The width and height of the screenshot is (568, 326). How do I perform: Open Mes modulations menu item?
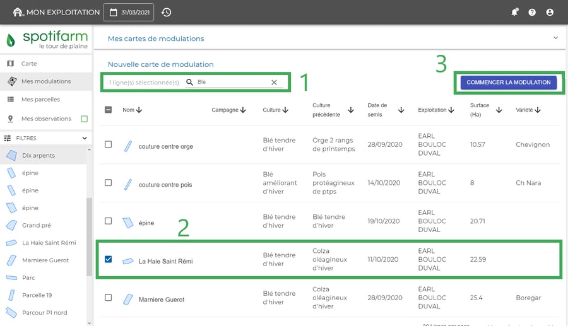[x=45, y=81]
